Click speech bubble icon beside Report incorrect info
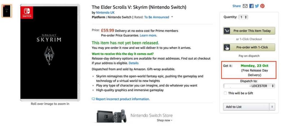Screen dimensions: 281x130 (93, 99)
